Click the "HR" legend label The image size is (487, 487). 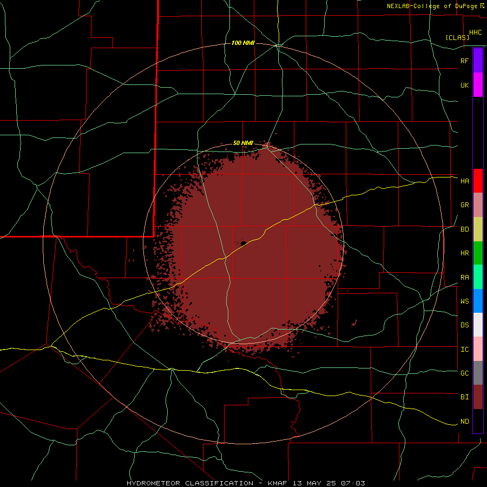[464, 253]
